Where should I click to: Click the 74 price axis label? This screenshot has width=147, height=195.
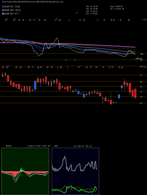pyautogui.click(x=141, y=92)
